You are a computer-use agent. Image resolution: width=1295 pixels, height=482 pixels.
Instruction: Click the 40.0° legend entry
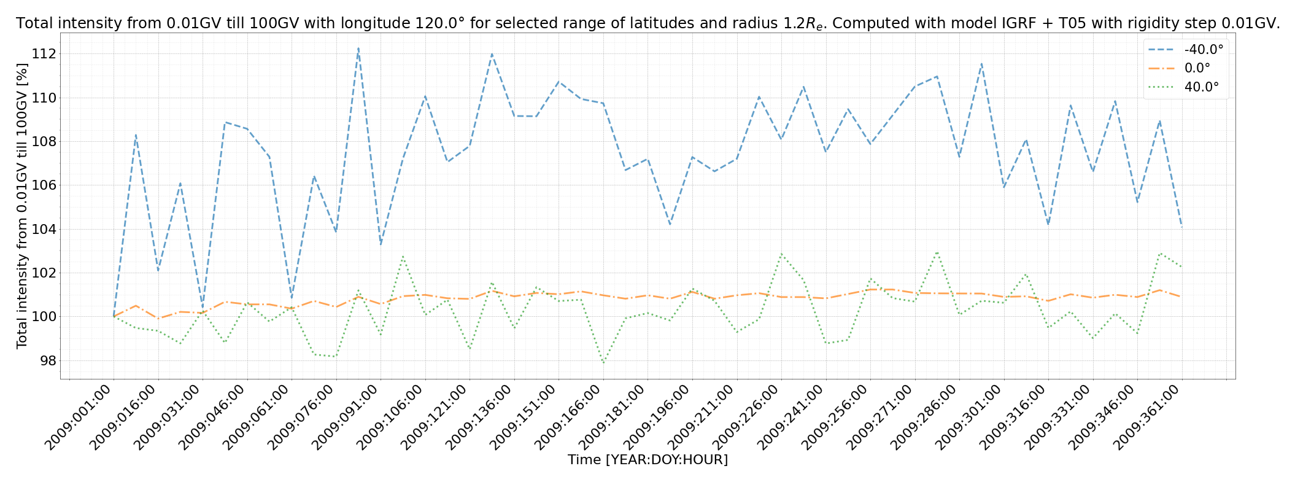click(x=1186, y=87)
